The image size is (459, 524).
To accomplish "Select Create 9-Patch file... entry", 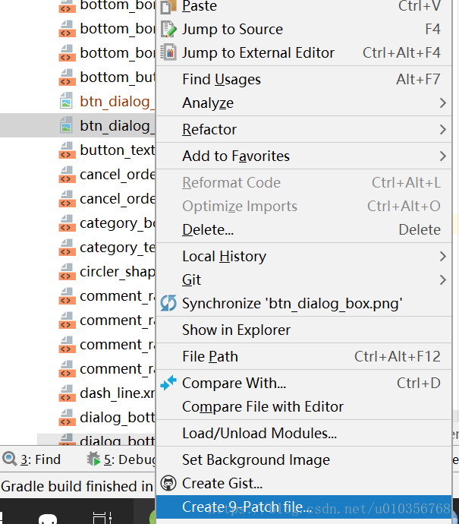I will click(x=303, y=507).
